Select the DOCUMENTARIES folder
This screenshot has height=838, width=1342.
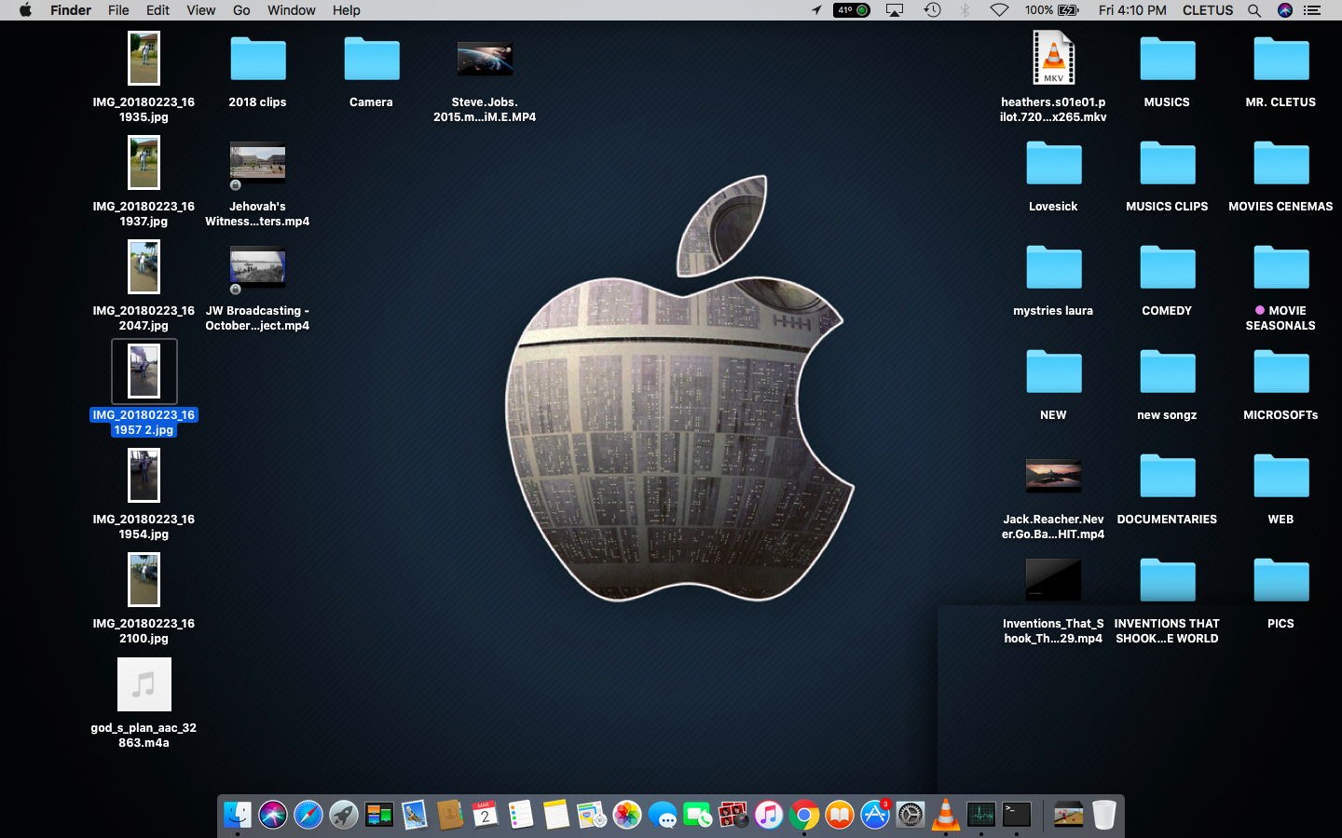click(1168, 477)
